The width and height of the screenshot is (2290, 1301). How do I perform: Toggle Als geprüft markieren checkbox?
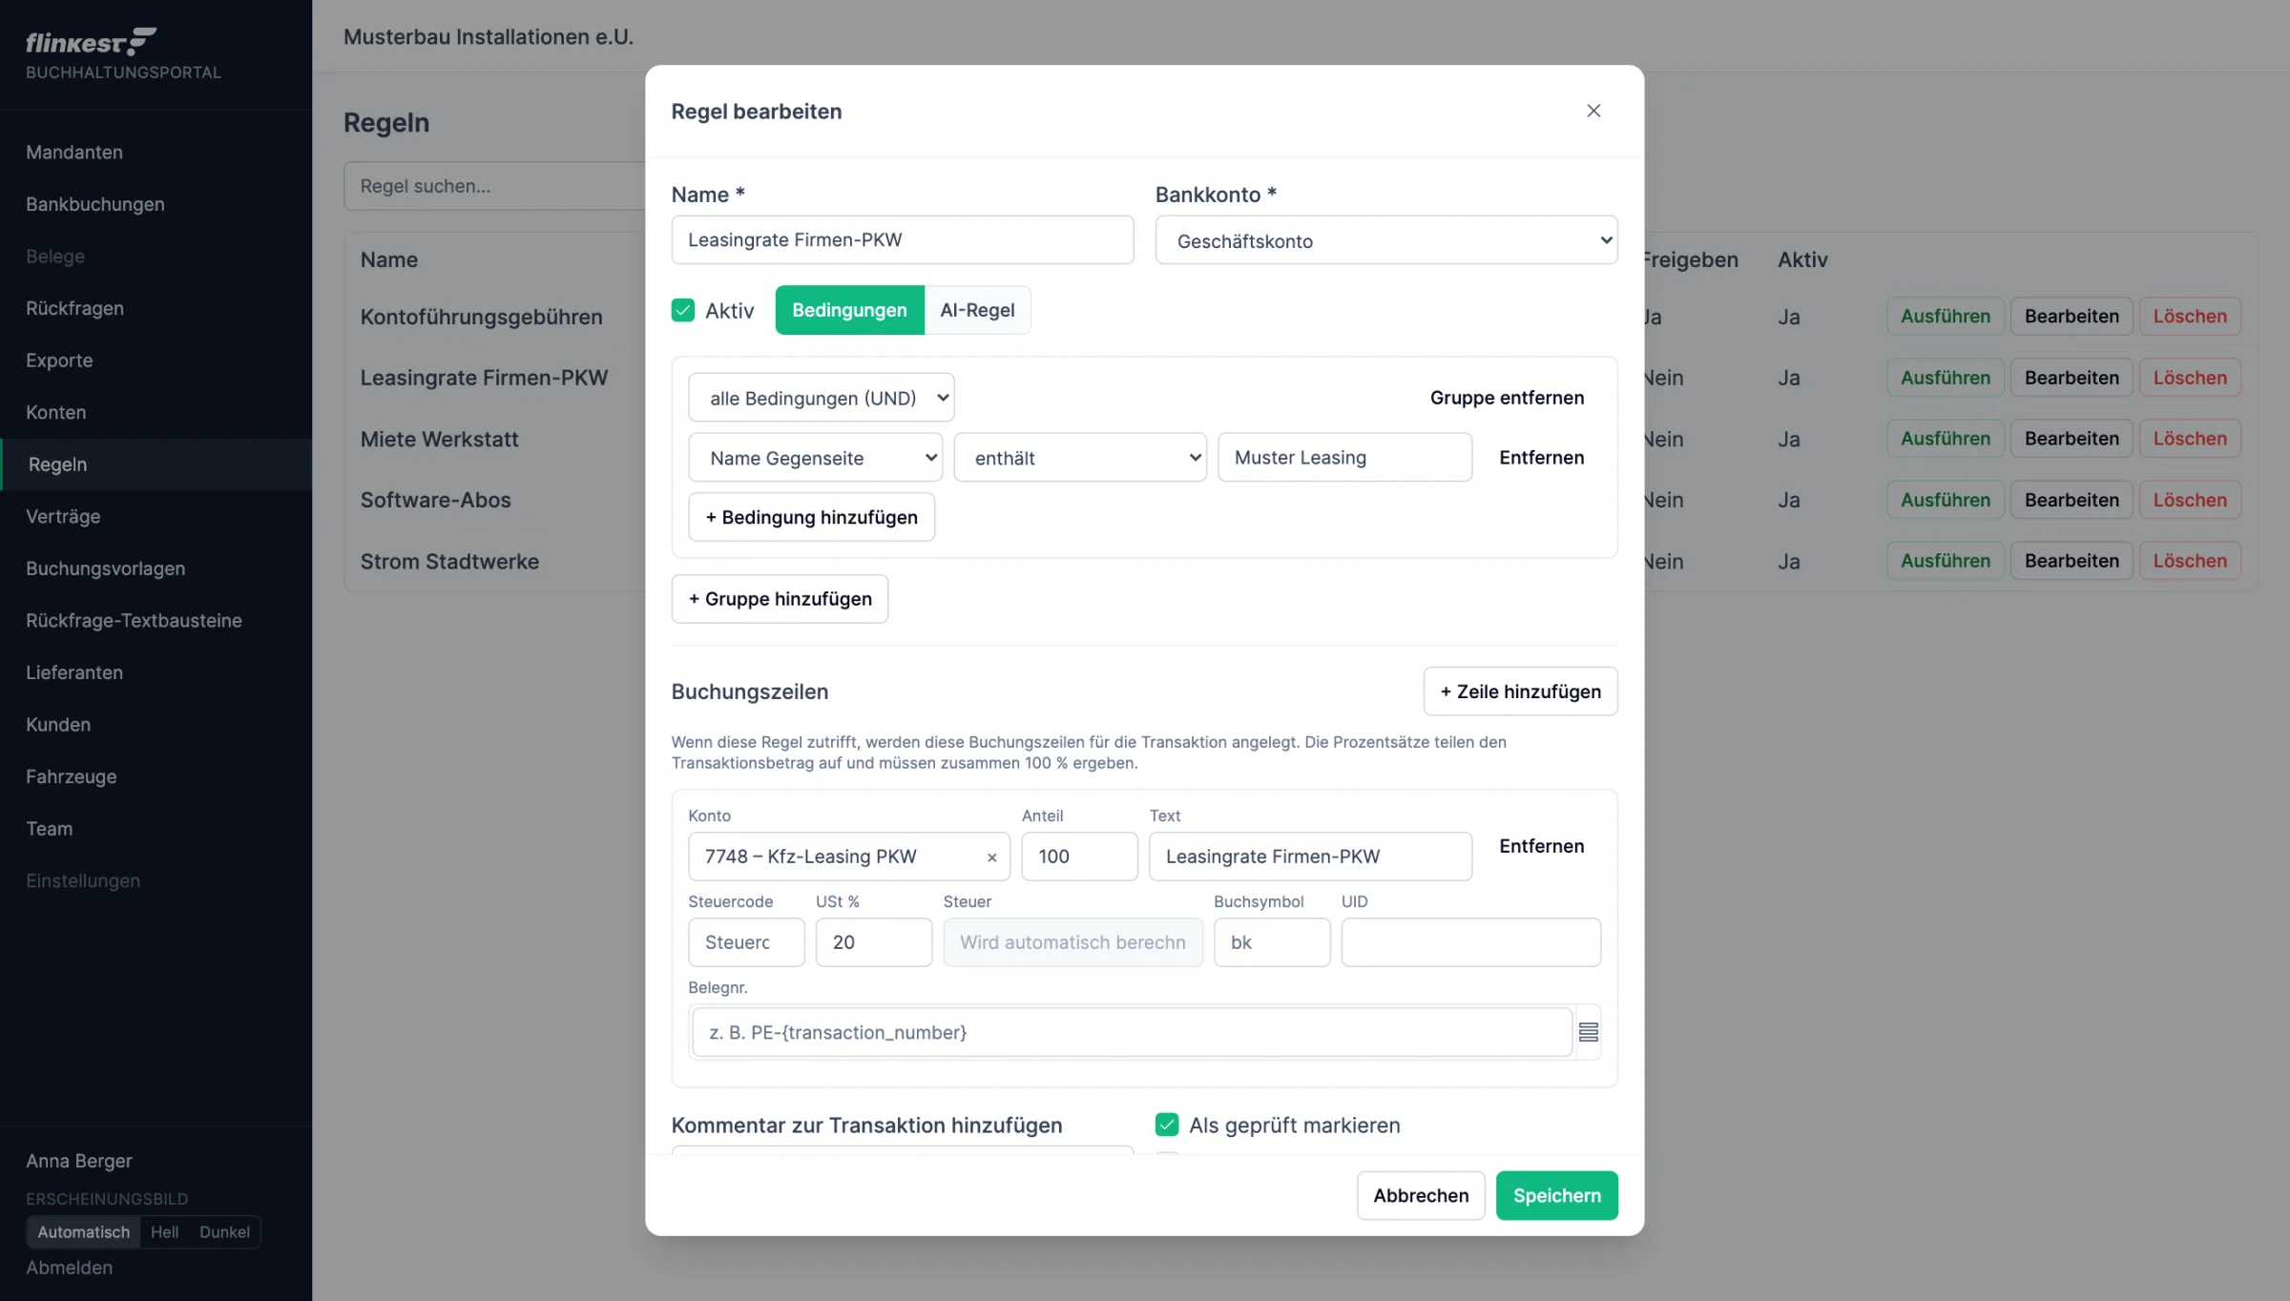coord(1167,1125)
